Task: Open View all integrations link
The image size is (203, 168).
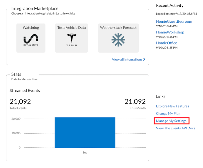Action: pos(127,59)
